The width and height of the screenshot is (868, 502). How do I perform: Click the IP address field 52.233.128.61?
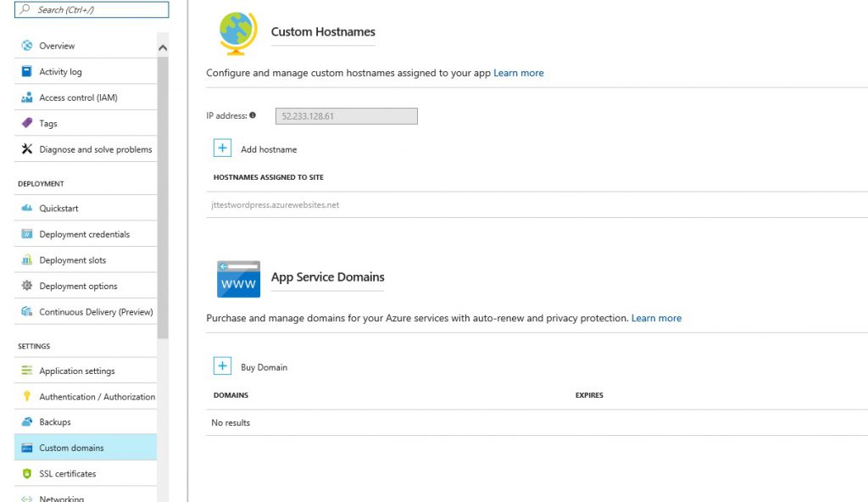347,116
